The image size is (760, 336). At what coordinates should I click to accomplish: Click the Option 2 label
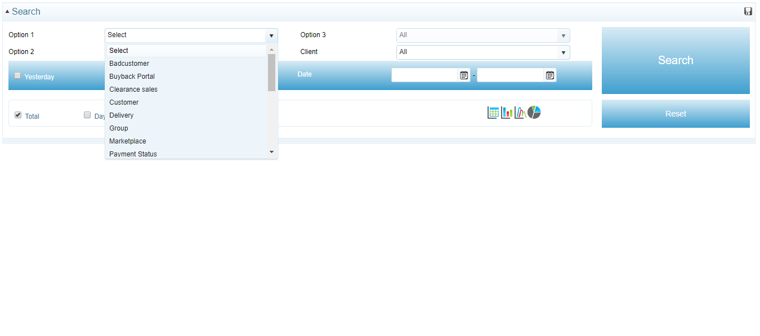click(x=21, y=52)
